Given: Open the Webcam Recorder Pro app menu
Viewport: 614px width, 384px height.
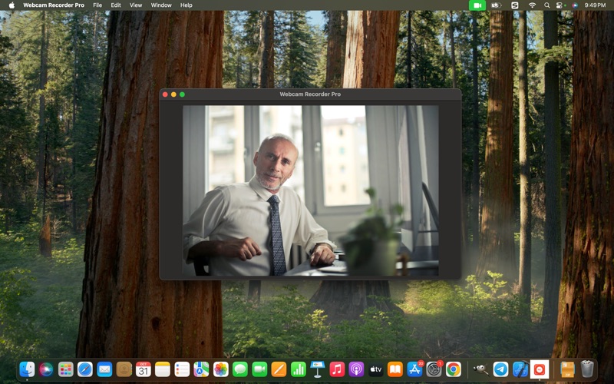Looking at the screenshot, I should point(54,5).
